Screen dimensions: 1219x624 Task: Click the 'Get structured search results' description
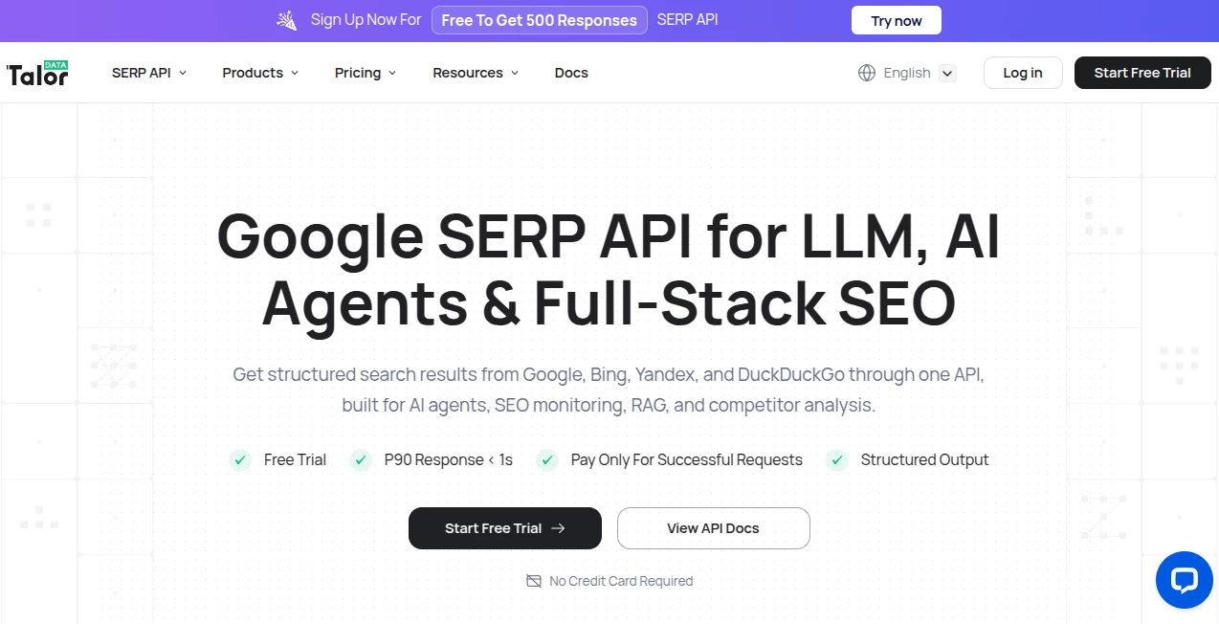point(609,390)
